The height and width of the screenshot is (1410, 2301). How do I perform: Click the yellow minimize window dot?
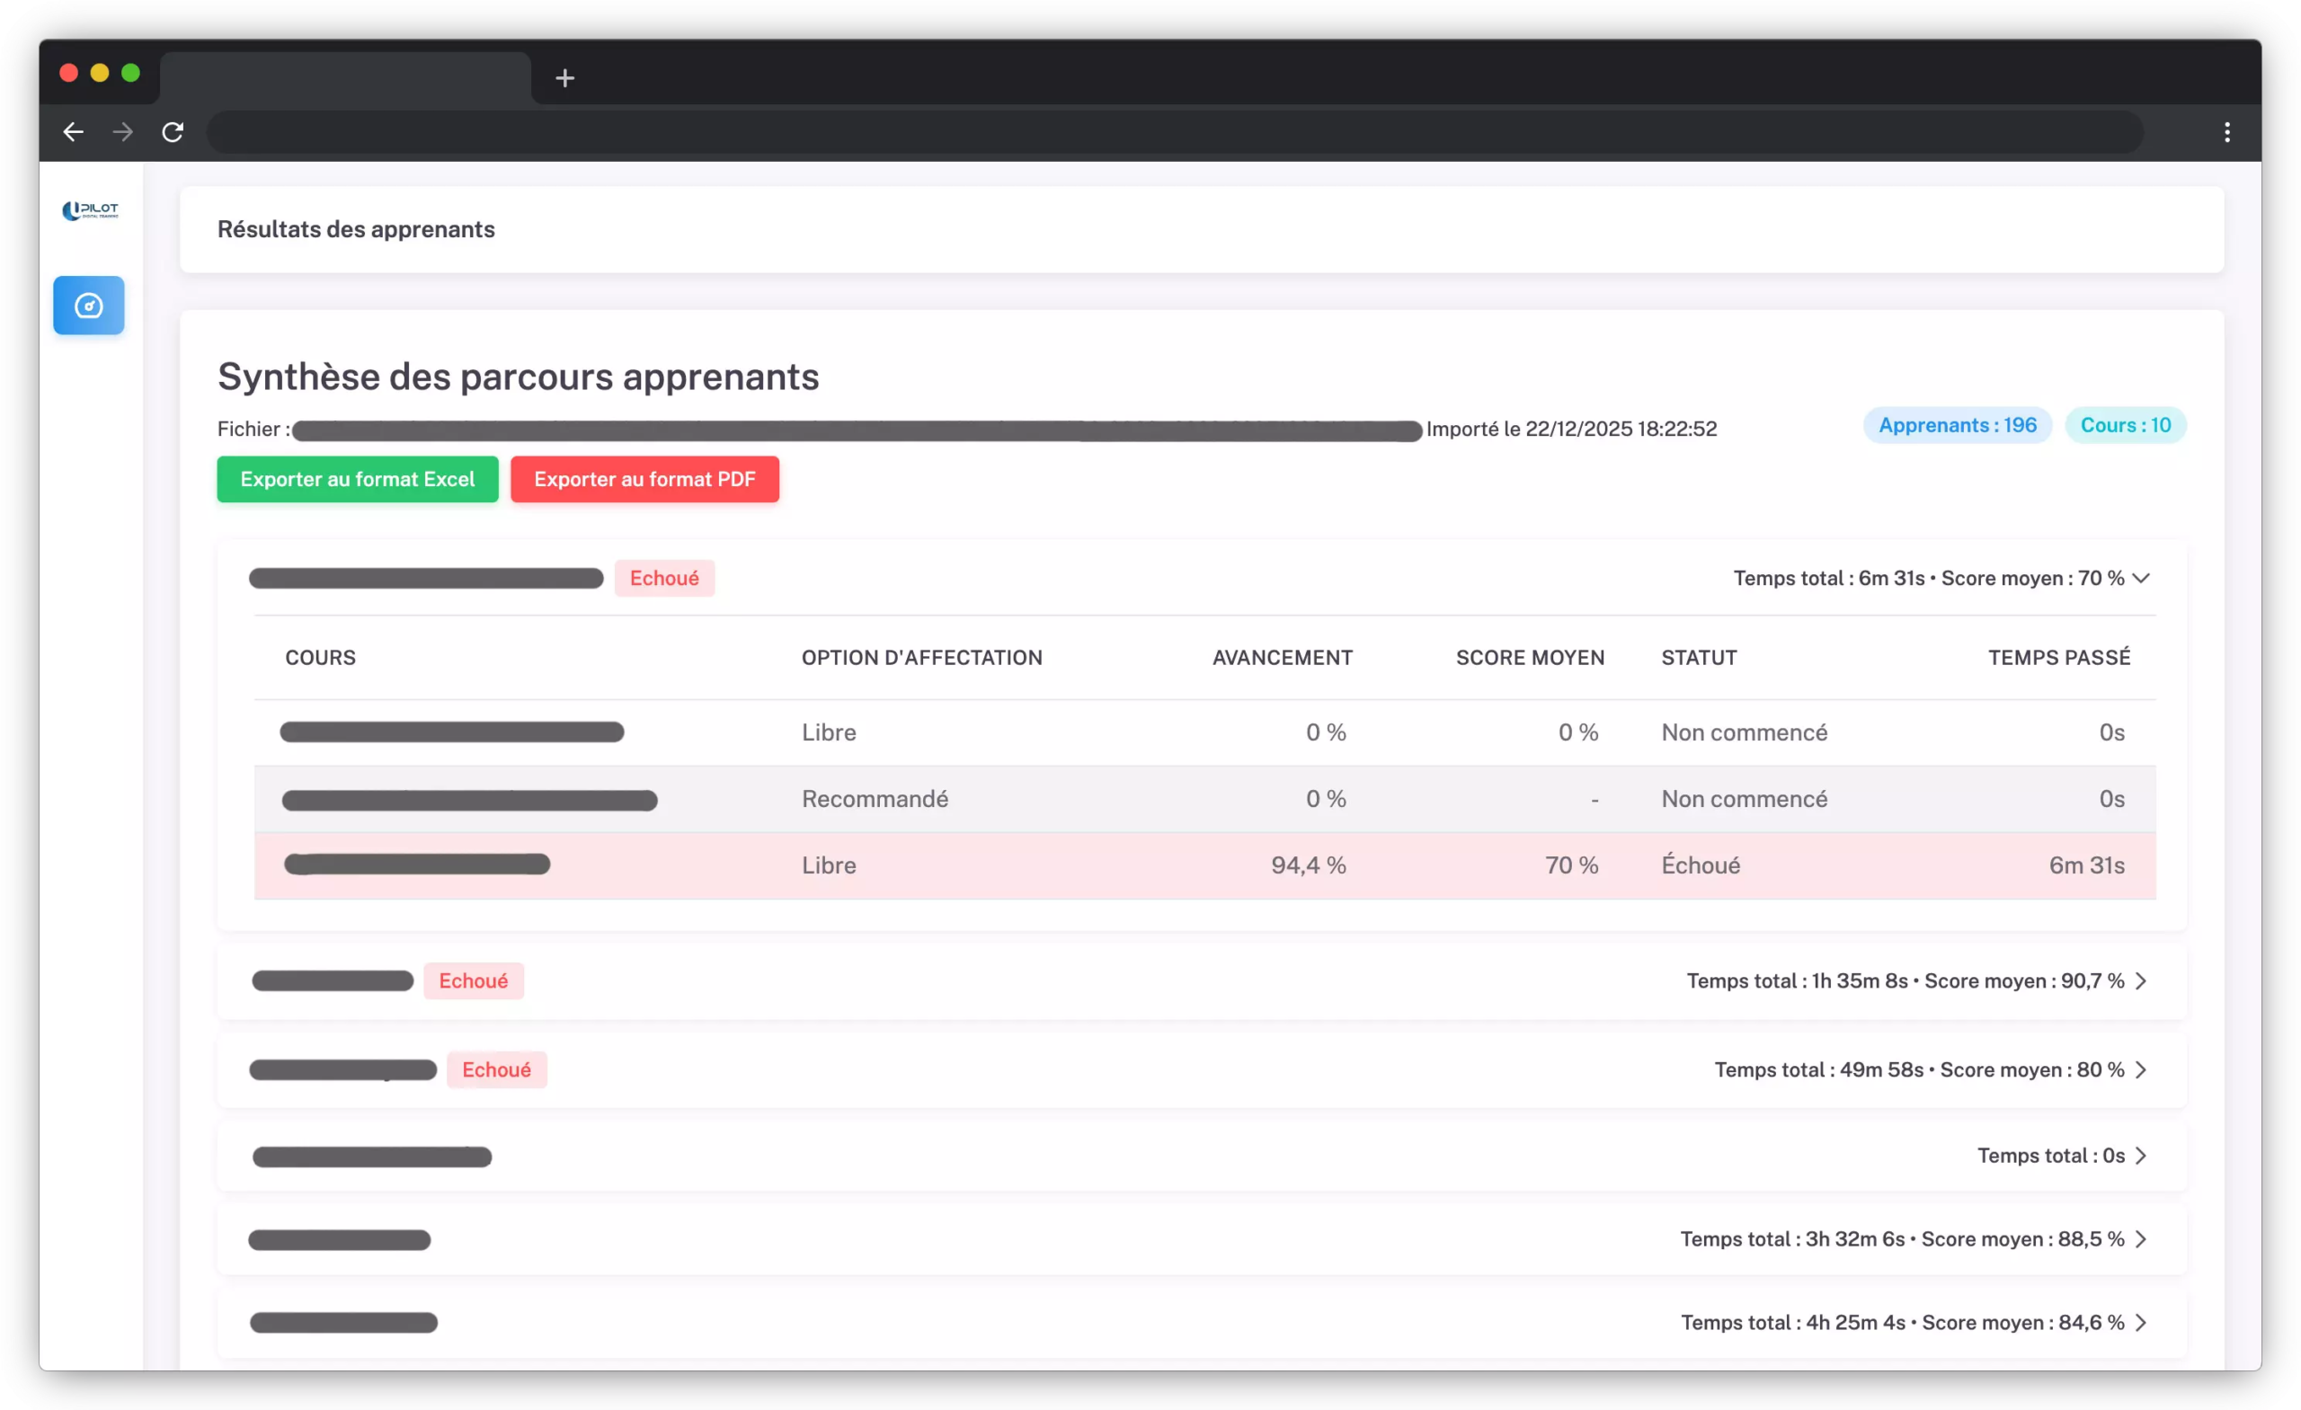pyautogui.click(x=100, y=73)
